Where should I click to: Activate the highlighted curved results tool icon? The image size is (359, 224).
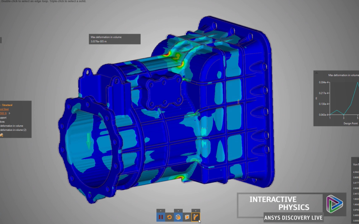(x=196, y=217)
